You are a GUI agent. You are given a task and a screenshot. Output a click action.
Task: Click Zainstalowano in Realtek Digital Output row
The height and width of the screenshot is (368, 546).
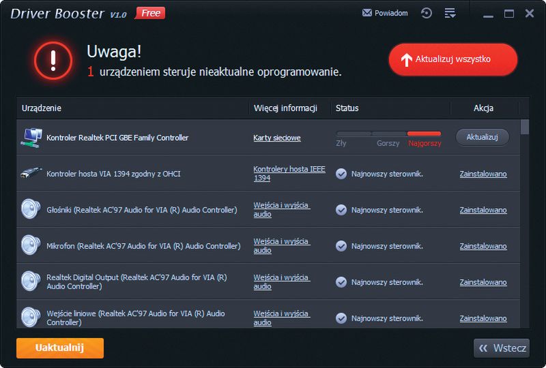(x=483, y=282)
